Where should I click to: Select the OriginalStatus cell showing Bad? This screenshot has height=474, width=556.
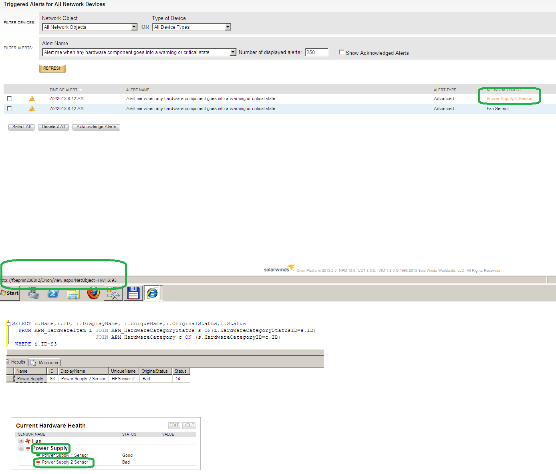(x=155, y=379)
